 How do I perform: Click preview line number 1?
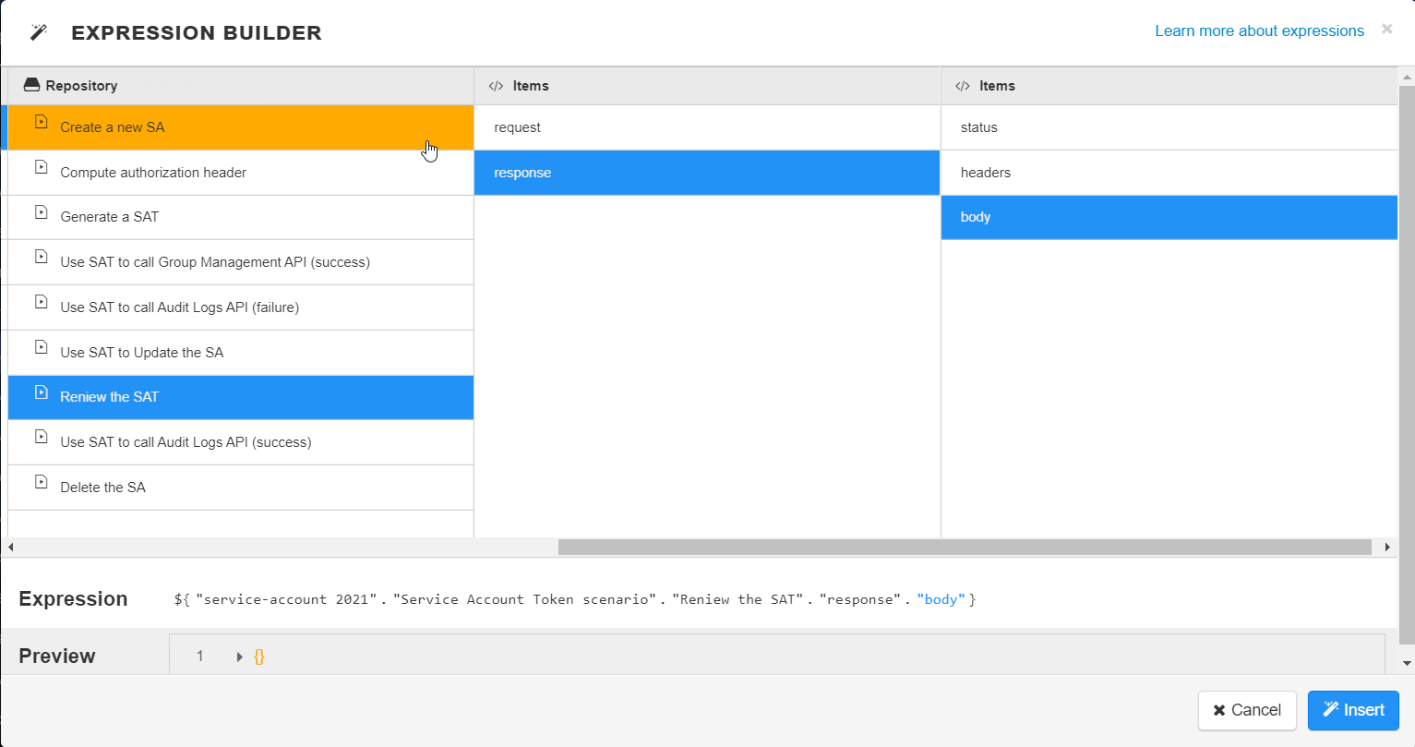[x=200, y=657]
